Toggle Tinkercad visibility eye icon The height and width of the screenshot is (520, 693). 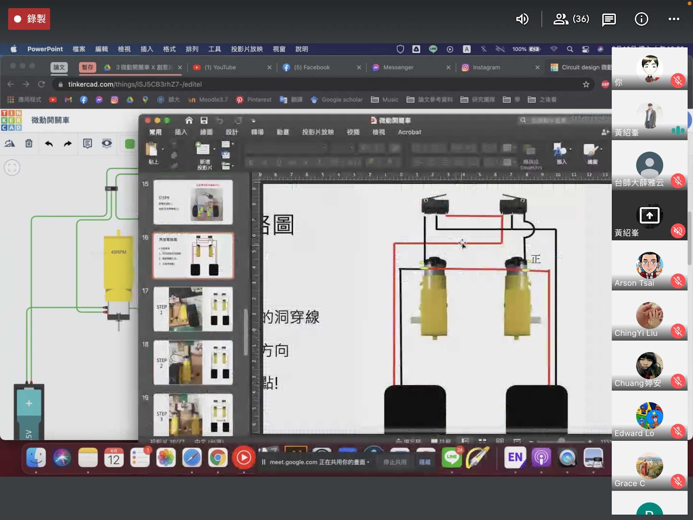107,143
